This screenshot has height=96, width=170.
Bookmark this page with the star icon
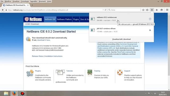pos(143,10)
